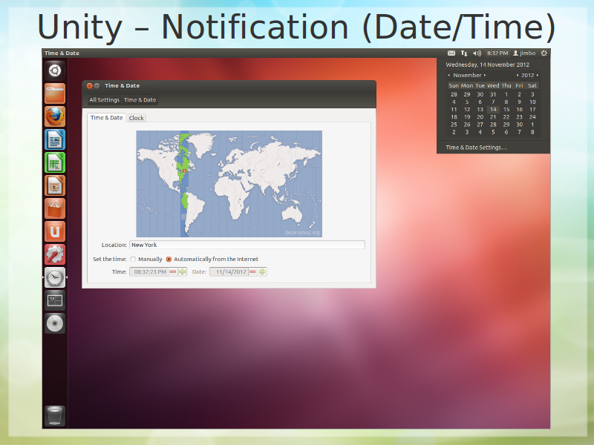Open the Files folder launcher icon
594x445 pixels.
(x=55, y=93)
